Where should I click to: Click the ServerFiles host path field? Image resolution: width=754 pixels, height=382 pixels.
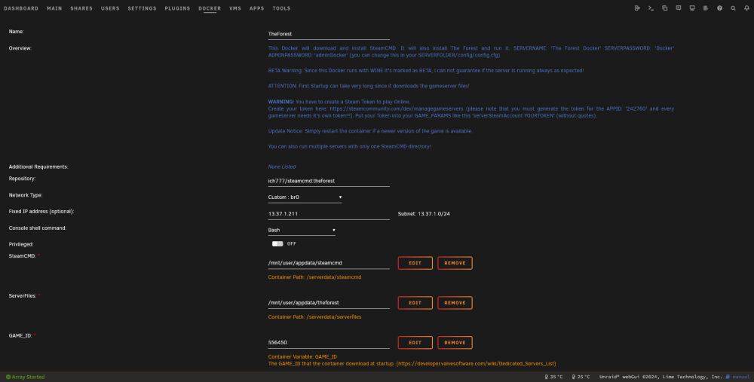329,303
